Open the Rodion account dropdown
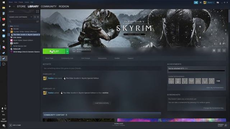 point(211,3)
